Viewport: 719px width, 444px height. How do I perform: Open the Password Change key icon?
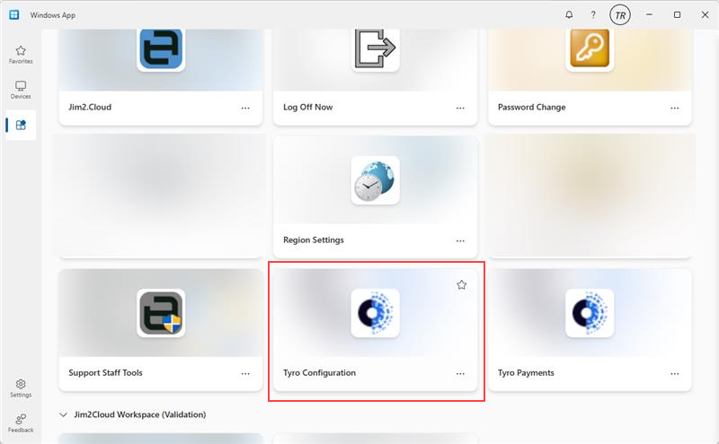point(590,48)
